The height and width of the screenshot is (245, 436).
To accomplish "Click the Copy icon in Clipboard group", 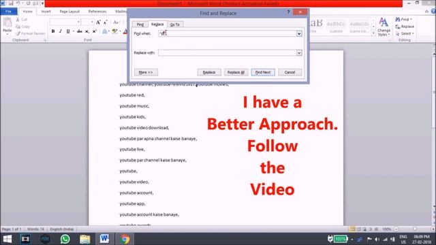I will point(18,27).
